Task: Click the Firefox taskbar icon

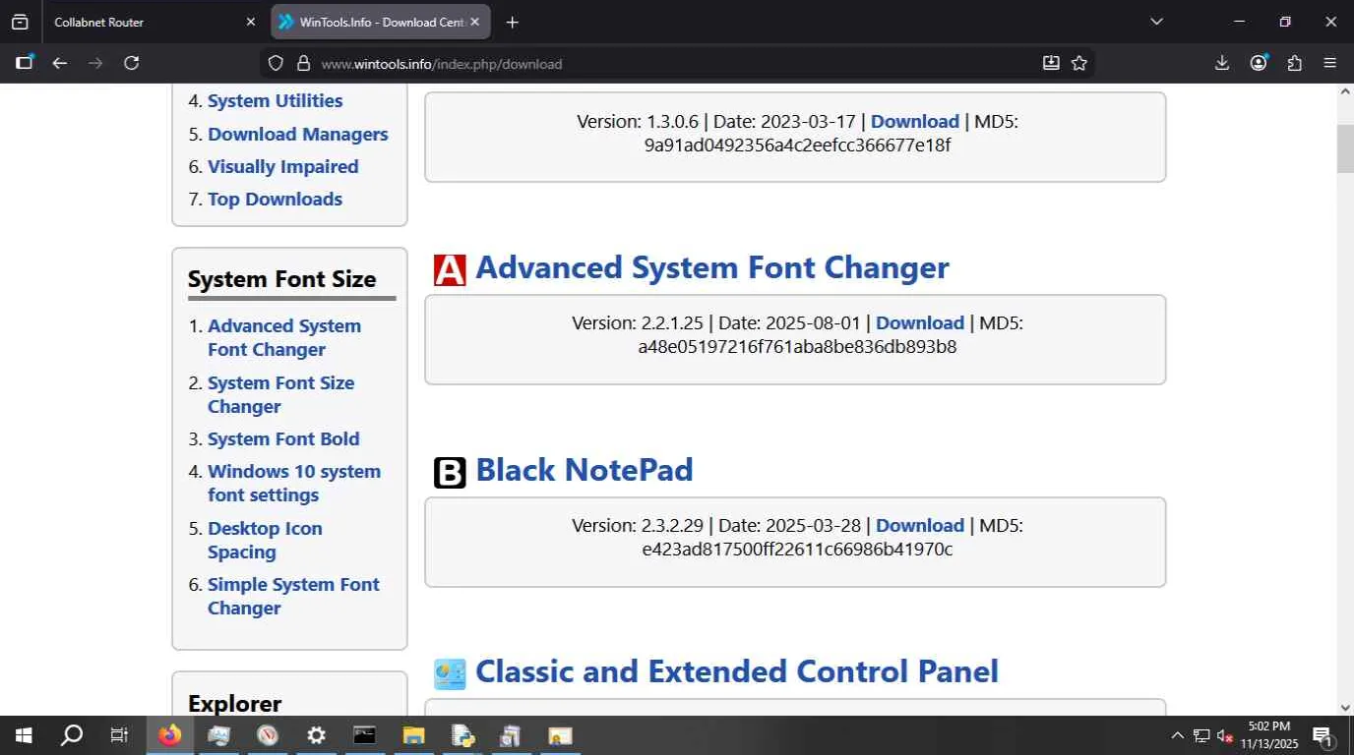Action: (170, 735)
